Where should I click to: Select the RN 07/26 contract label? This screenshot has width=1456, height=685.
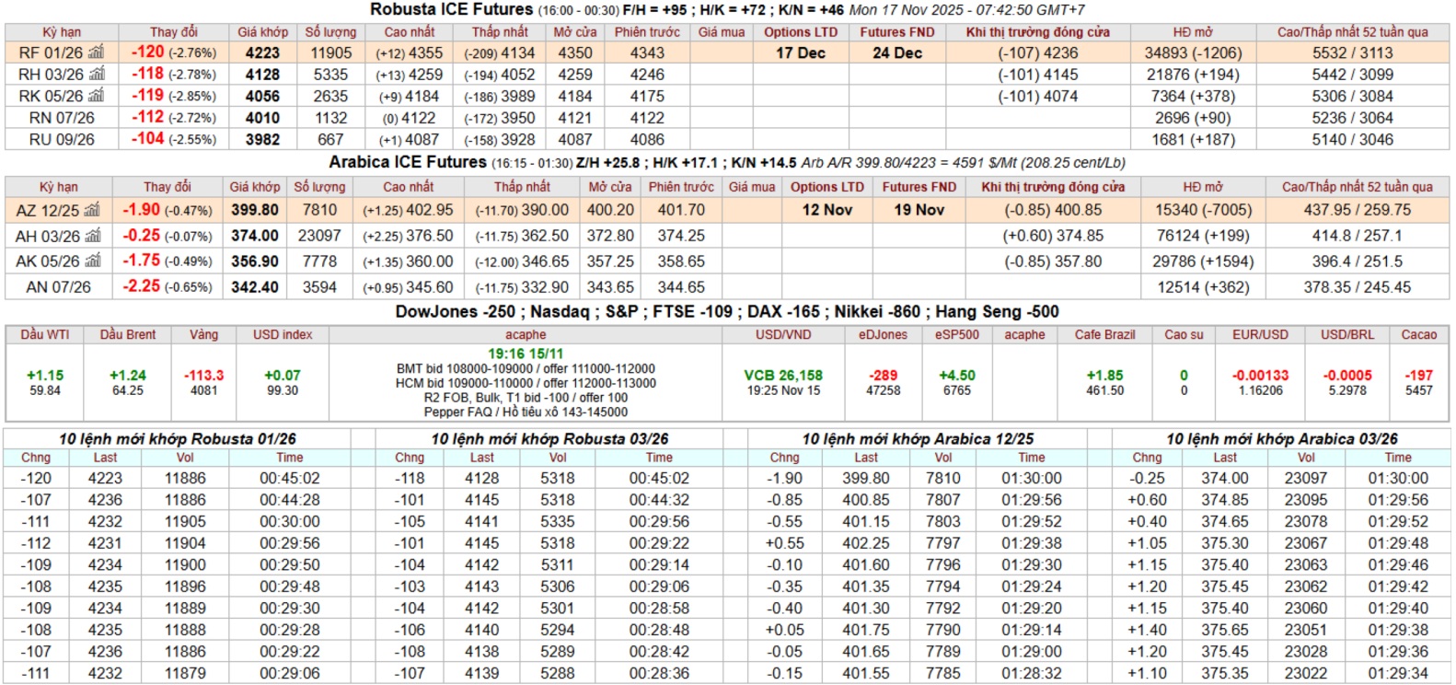[x=61, y=118]
